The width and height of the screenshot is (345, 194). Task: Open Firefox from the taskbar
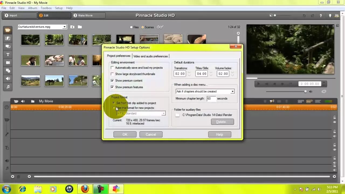[x=85, y=189]
